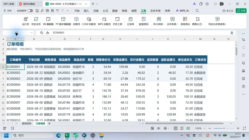Add a new sheet with plus icon
This screenshot has height=140, width=249.
[49, 124]
